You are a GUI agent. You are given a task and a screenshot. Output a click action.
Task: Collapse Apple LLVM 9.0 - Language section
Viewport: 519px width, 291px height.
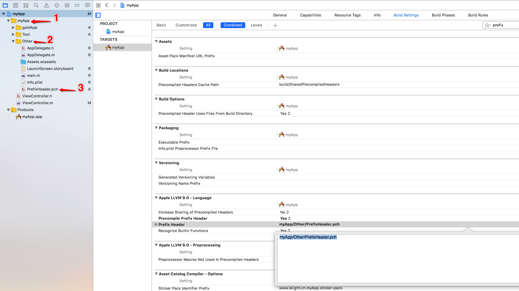[x=156, y=198]
